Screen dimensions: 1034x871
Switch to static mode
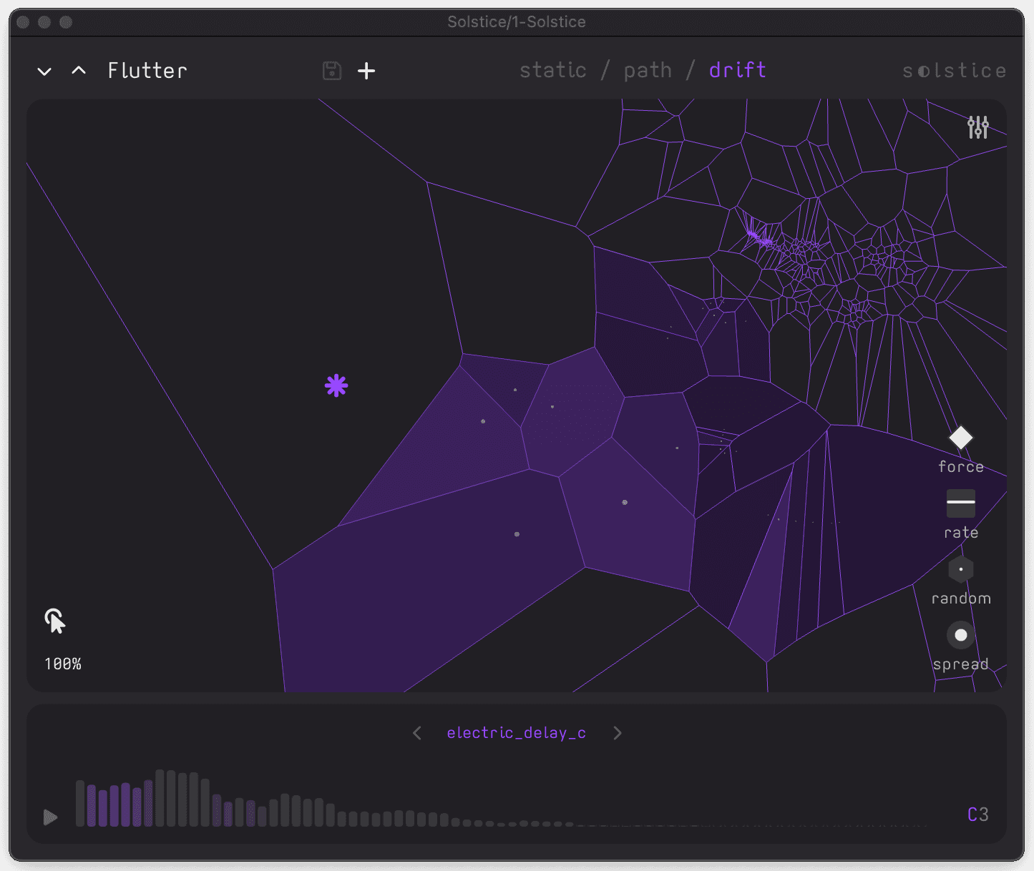[552, 70]
